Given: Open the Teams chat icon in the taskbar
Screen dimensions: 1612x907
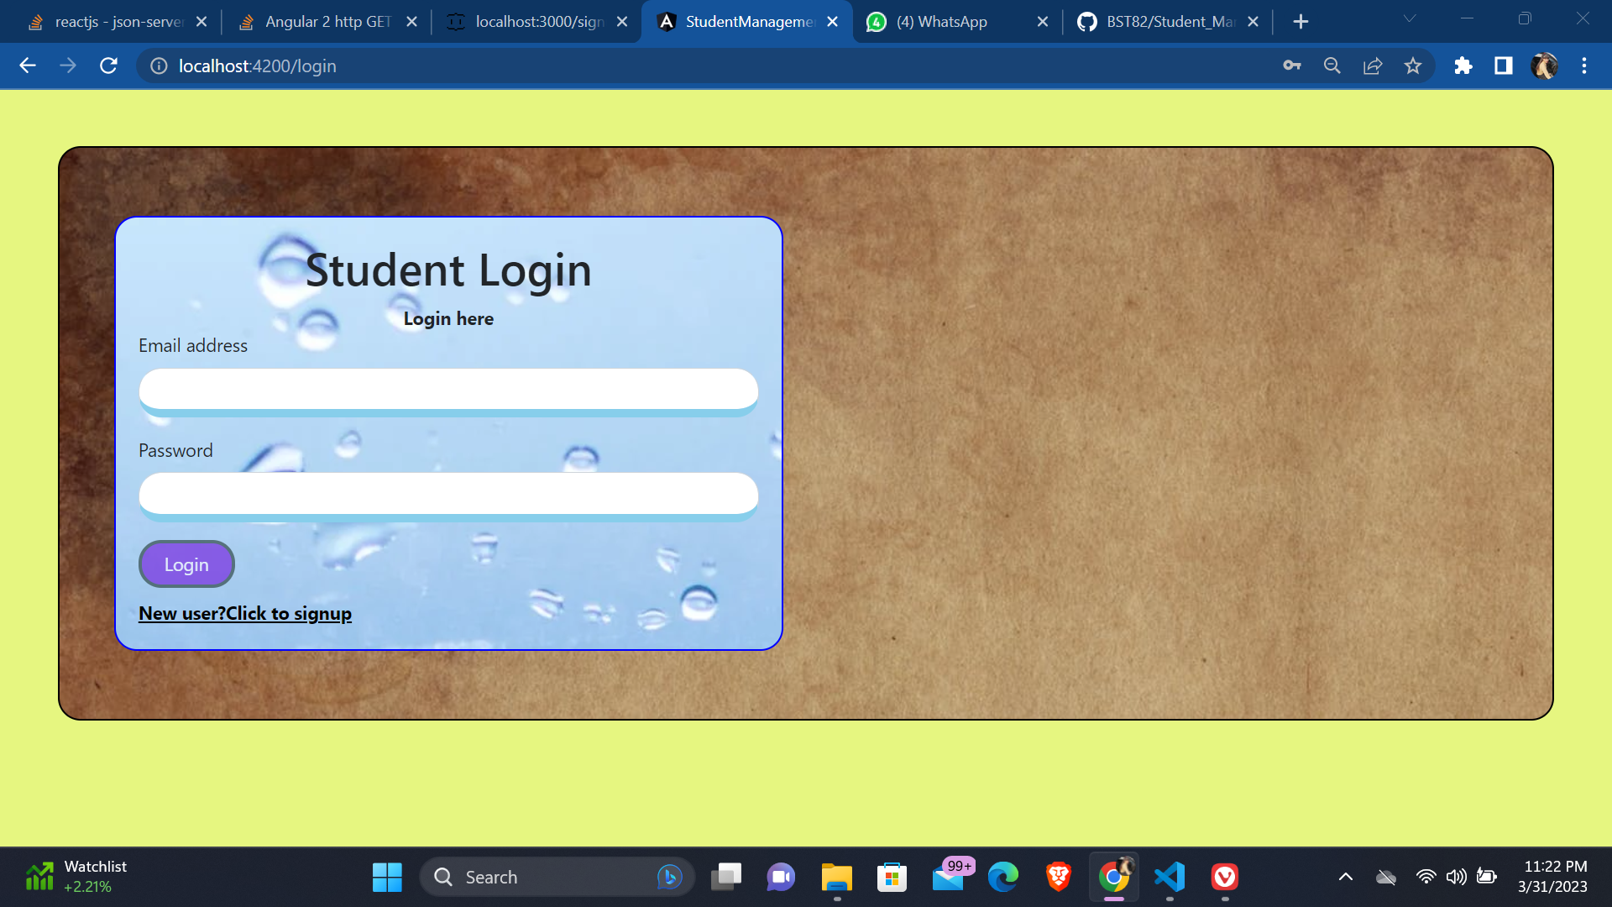Looking at the screenshot, I should (x=780, y=877).
